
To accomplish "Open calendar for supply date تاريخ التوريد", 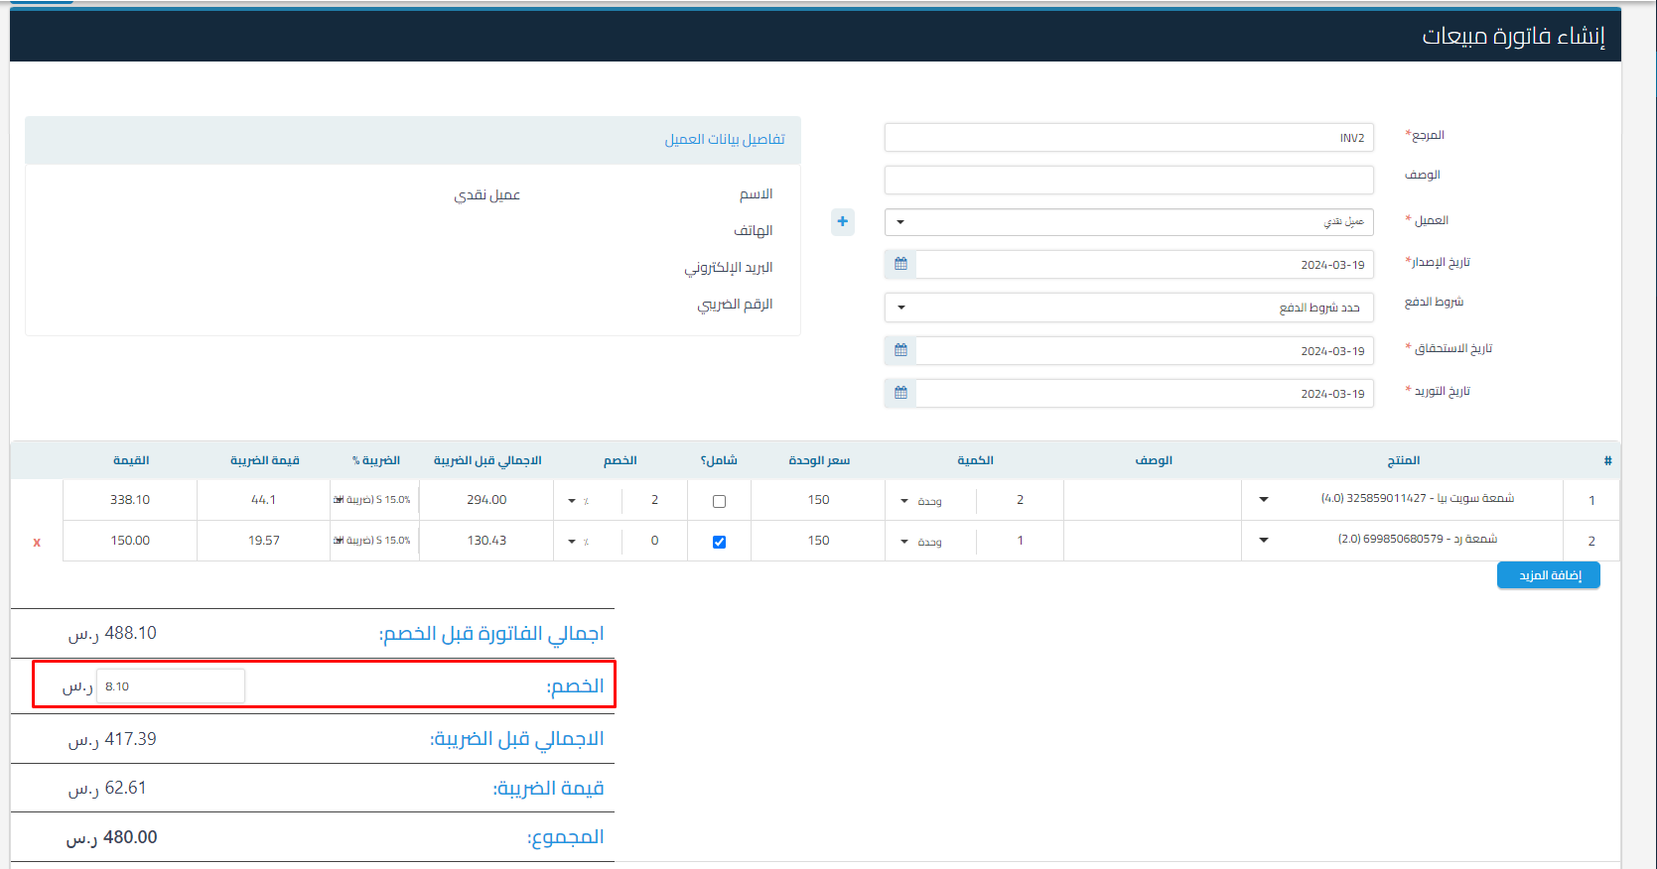I will [900, 393].
